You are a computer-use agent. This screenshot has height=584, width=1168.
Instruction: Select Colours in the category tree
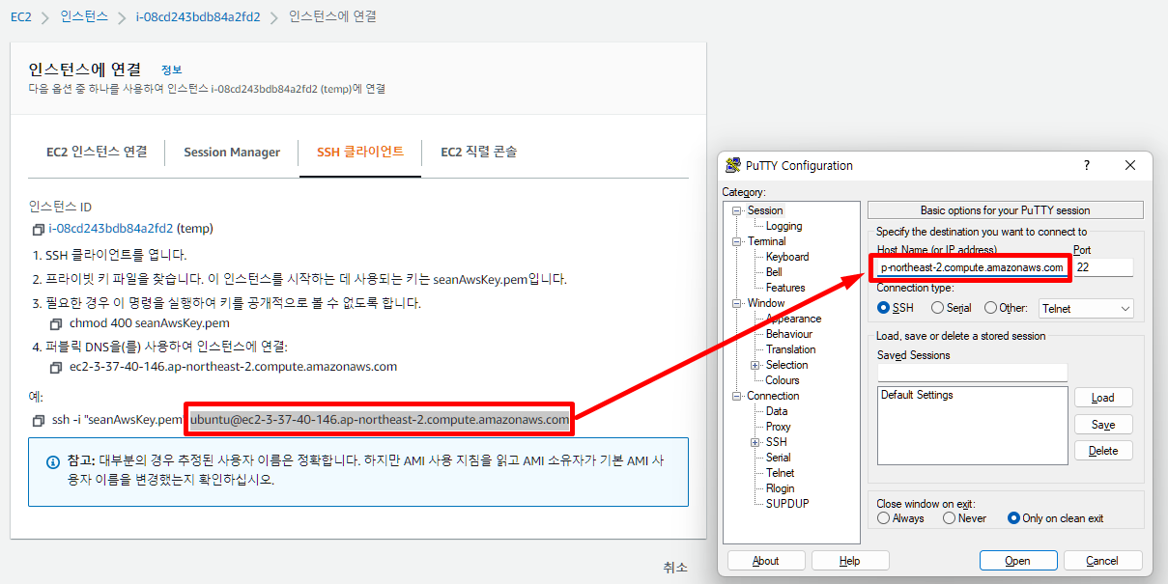tap(783, 380)
